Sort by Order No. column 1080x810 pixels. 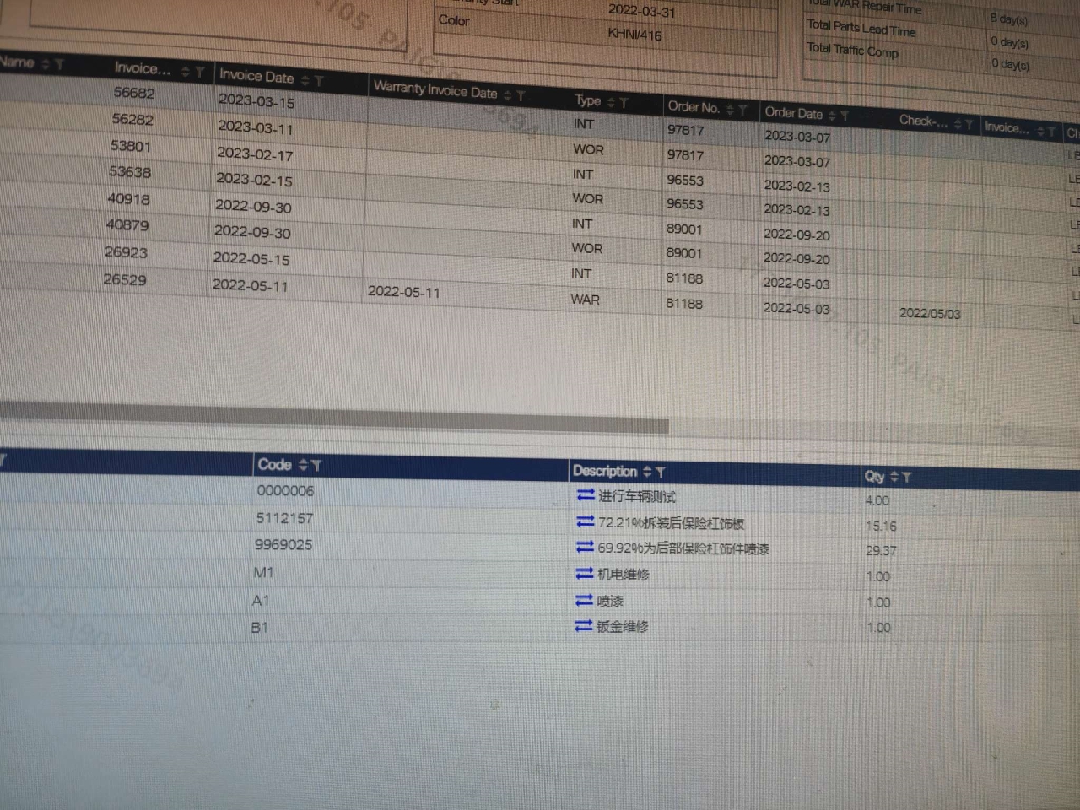click(730, 109)
